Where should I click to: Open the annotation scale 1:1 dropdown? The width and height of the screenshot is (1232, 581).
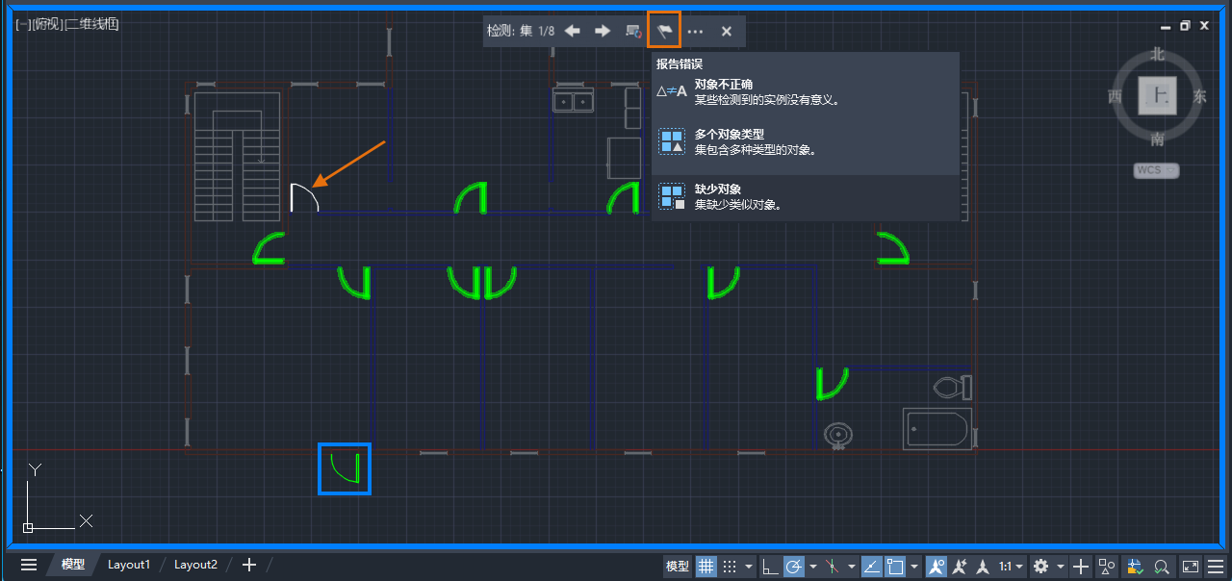tap(1020, 566)
